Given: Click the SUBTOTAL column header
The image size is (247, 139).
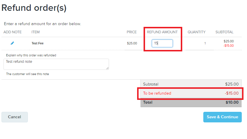Looking at the screenshot, I should click(x=224, y=32).
